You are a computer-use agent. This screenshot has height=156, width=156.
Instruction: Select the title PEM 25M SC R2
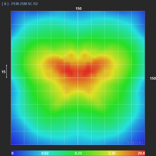pos(25,4)
